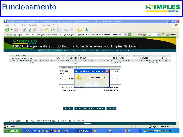This screenshot has width=183, height=137.
Task: Click the page scrollbar down arrow
Action: coord(178,123)
